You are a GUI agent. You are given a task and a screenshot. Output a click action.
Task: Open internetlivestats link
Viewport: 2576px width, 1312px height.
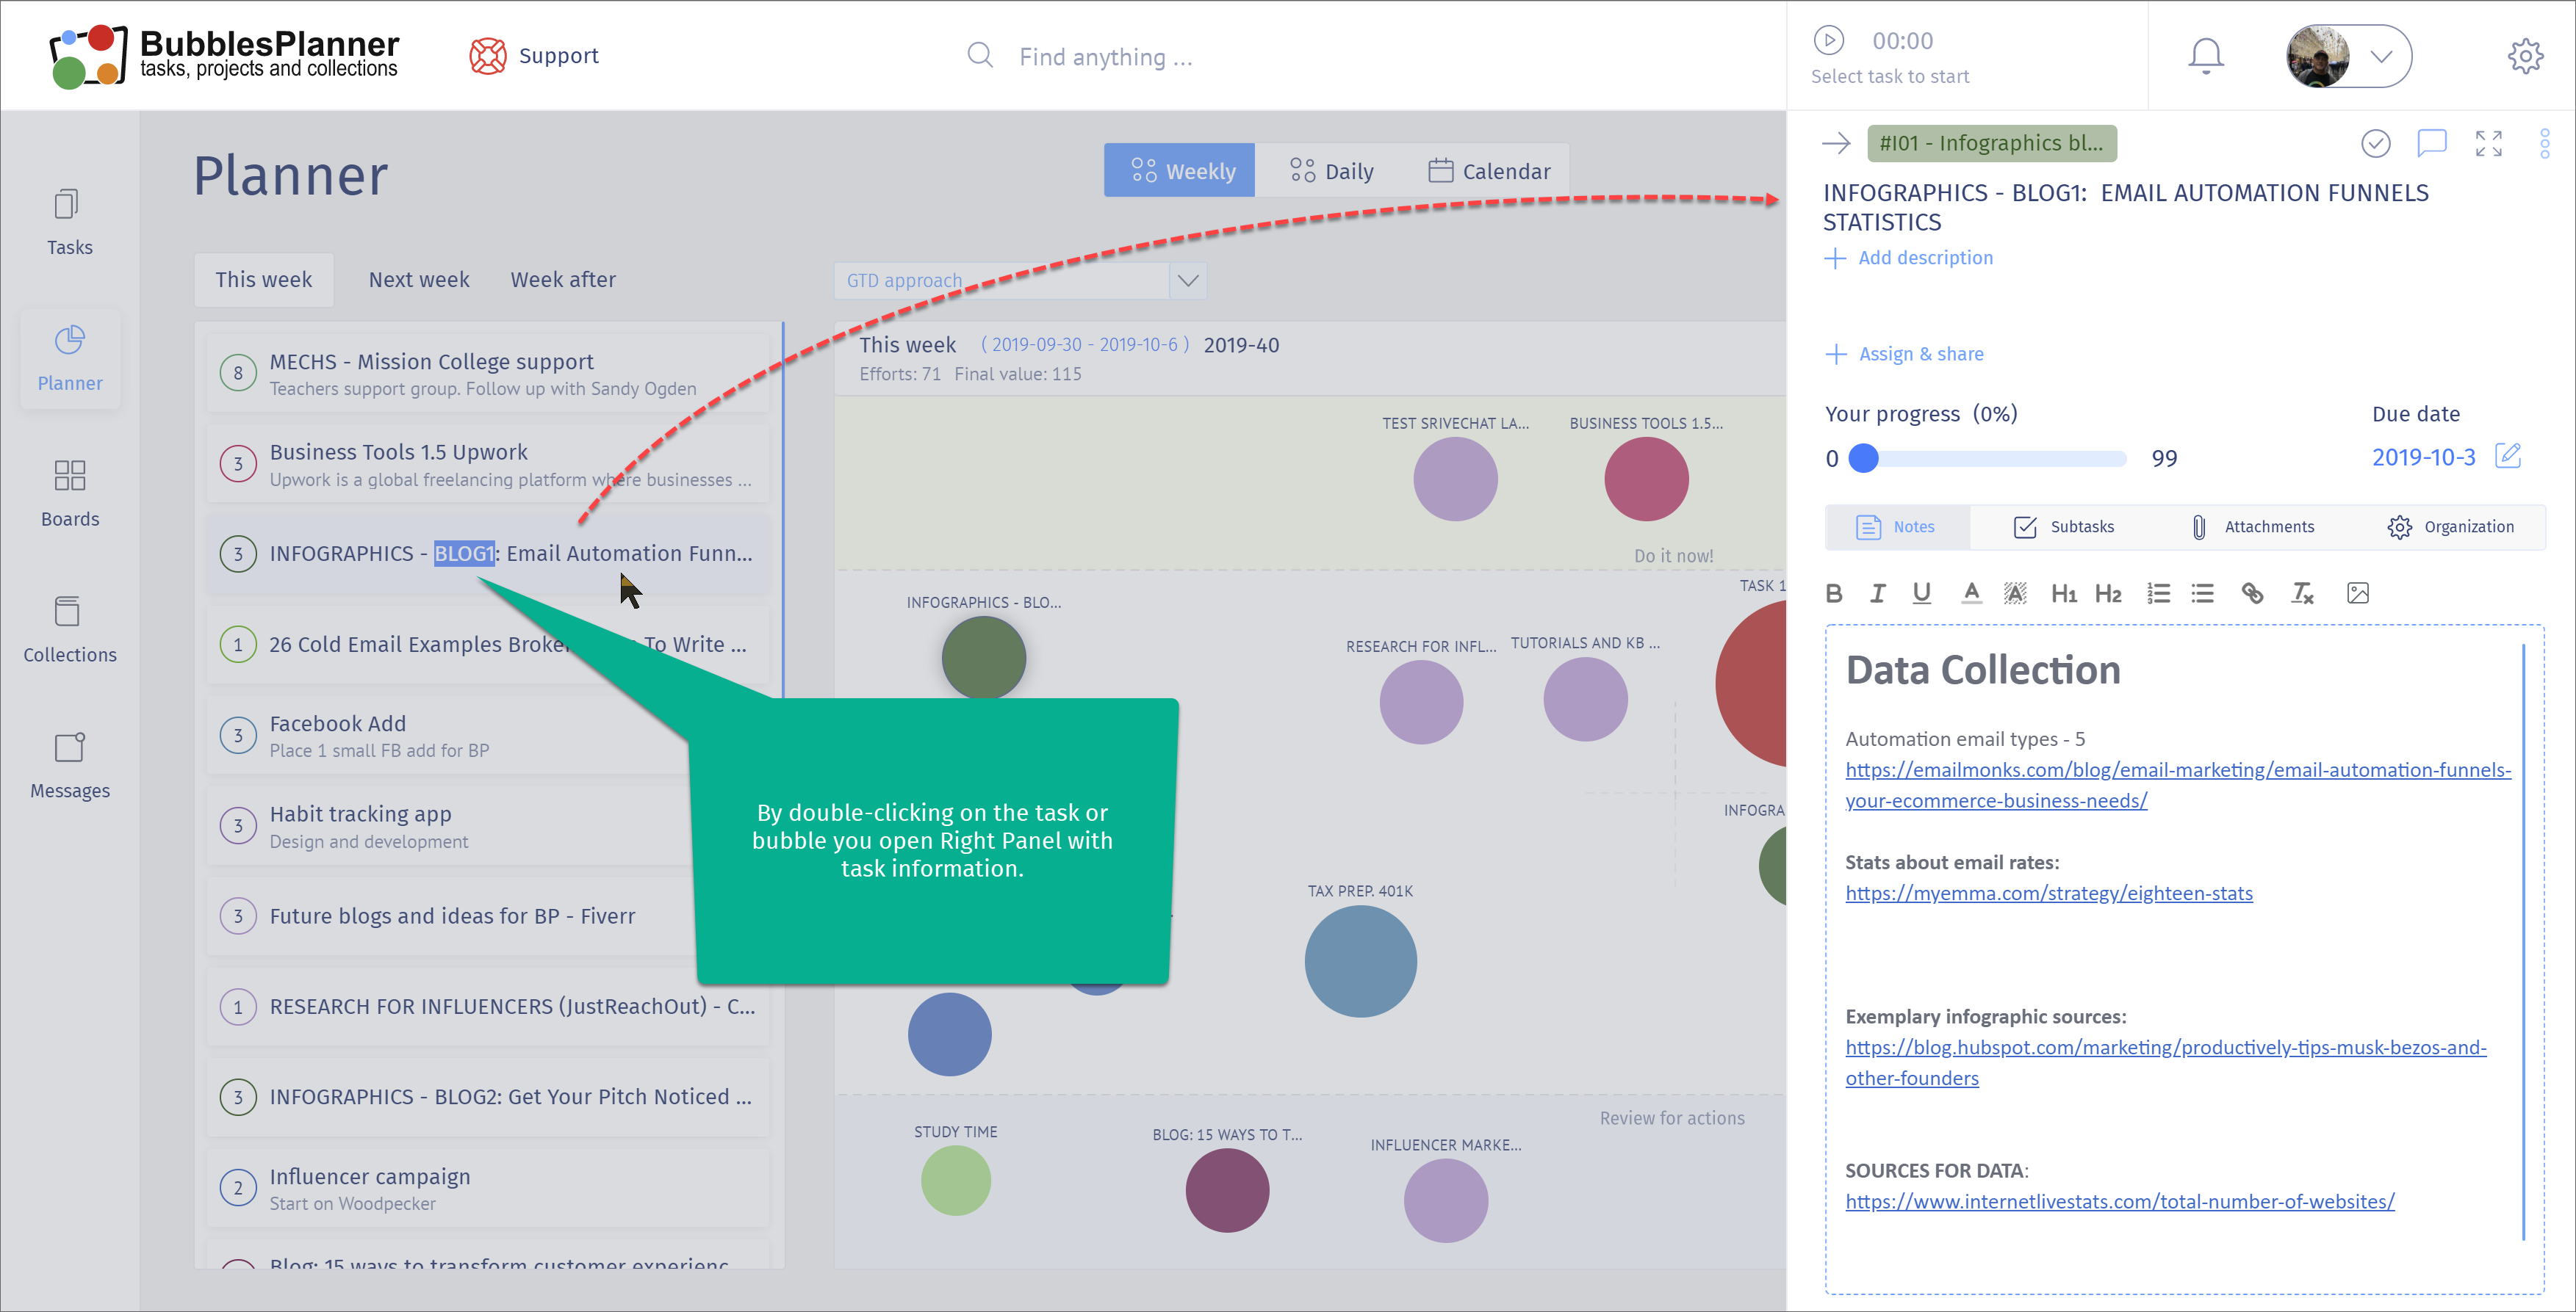point(2119,1201)
